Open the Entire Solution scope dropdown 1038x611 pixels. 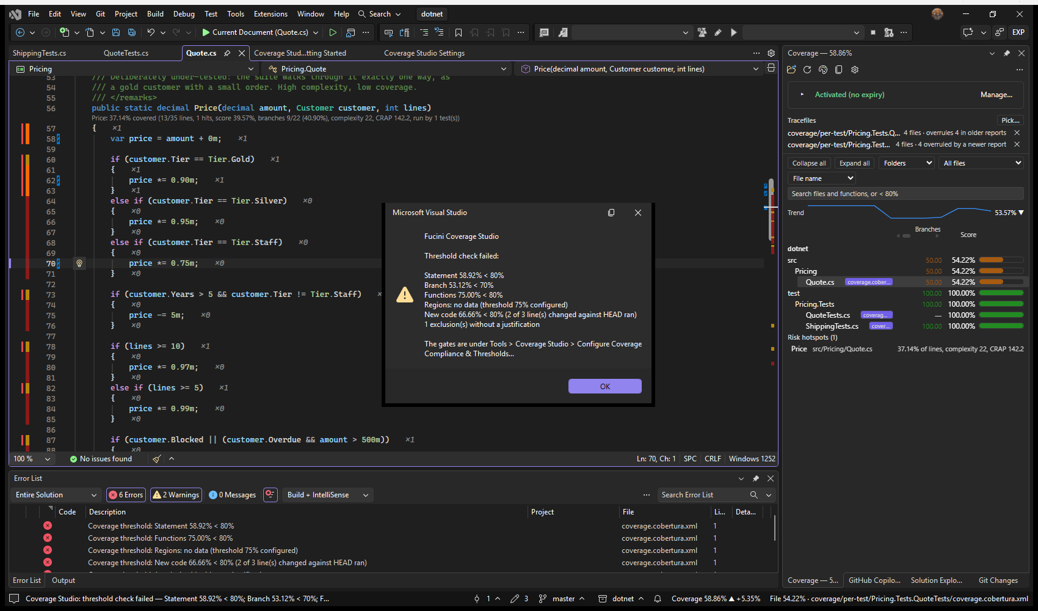(56, 495)
